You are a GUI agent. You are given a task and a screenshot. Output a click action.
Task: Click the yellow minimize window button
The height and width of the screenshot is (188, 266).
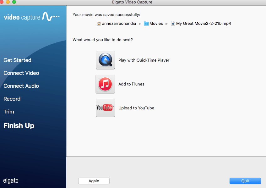pos(8,2)
